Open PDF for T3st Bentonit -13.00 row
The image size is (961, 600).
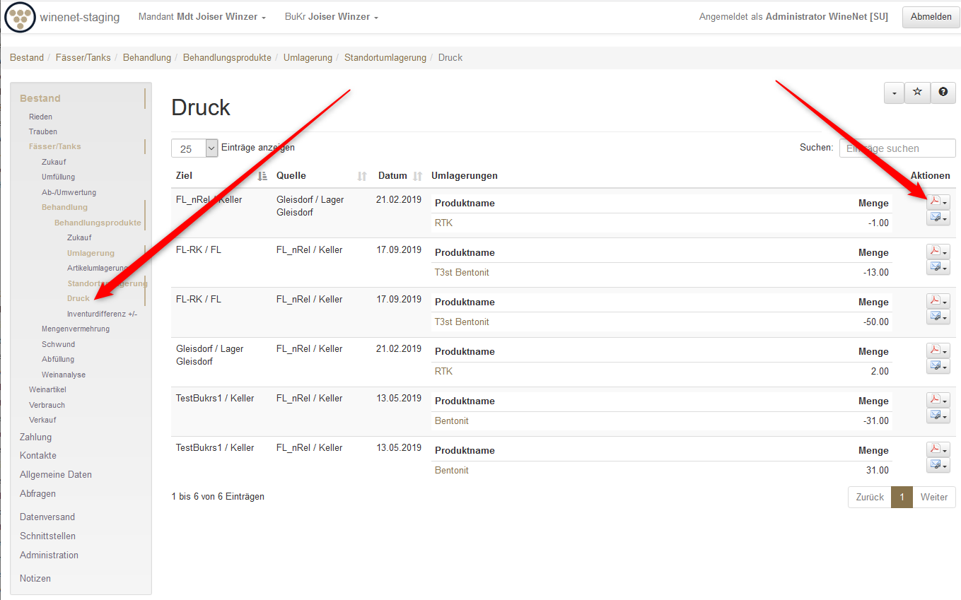tap(934, 252)
